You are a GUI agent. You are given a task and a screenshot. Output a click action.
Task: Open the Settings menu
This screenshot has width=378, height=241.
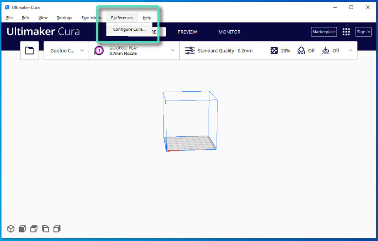click(x=64, y=18)
